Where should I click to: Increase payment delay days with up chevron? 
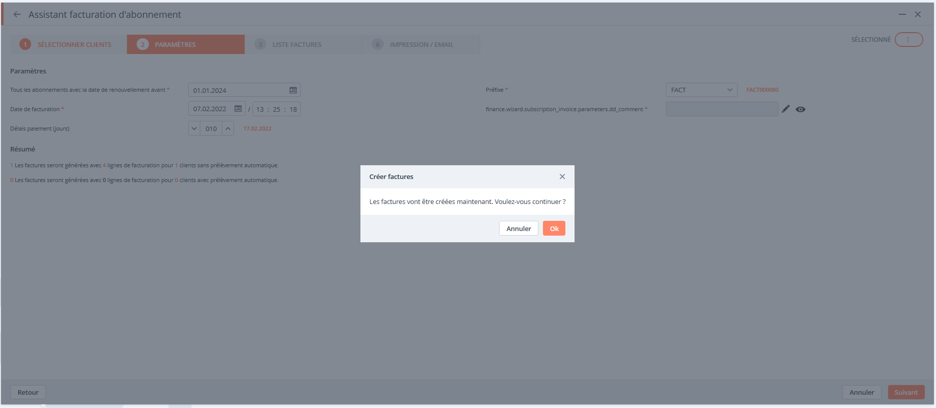[x=228, y=129]
